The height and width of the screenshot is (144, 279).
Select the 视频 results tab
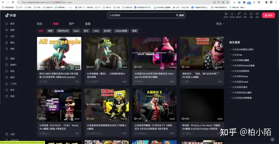56,24
